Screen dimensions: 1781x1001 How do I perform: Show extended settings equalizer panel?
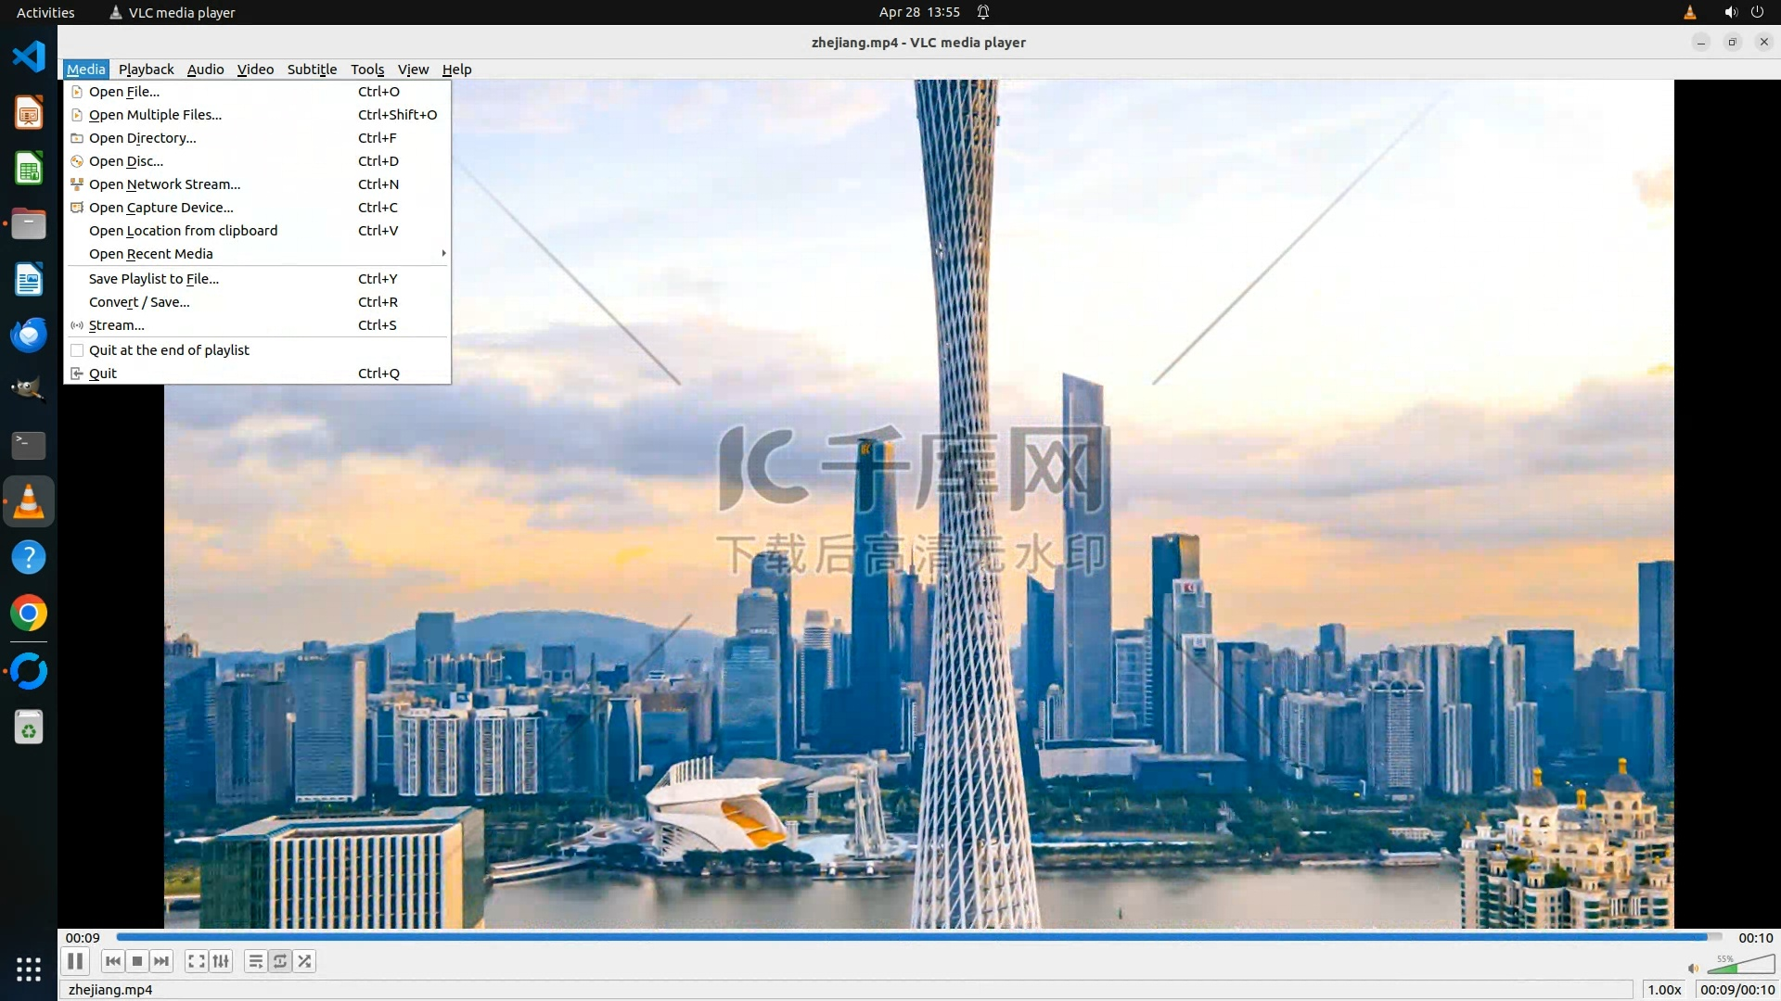coord(221,961)
